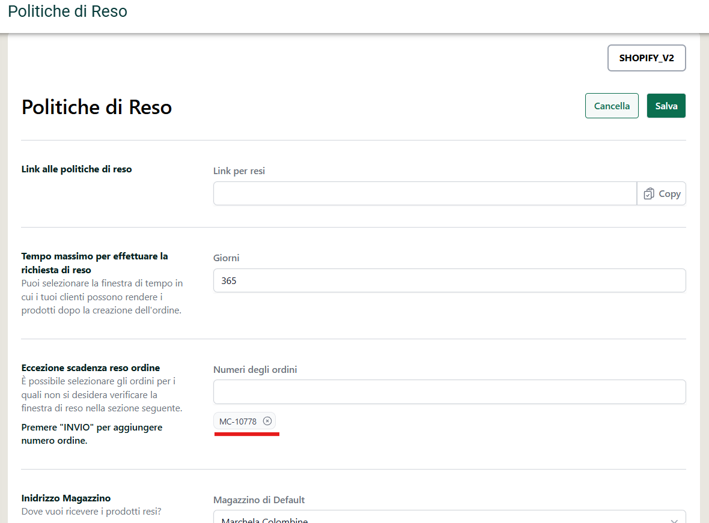Select the MC-10778 tag label
Viewport: 709px width, 523px height.
(238, 422)
